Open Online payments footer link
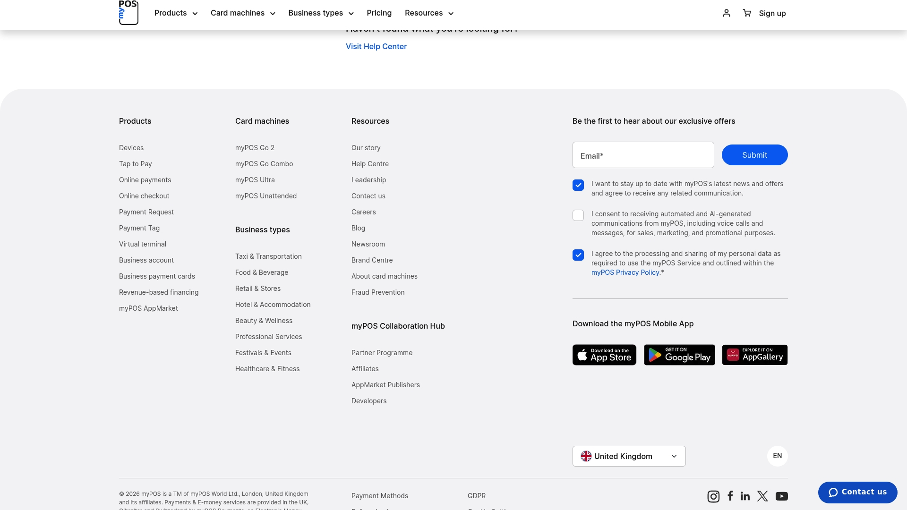The height and width of the screenshot is (510, 907). point(145,180)
